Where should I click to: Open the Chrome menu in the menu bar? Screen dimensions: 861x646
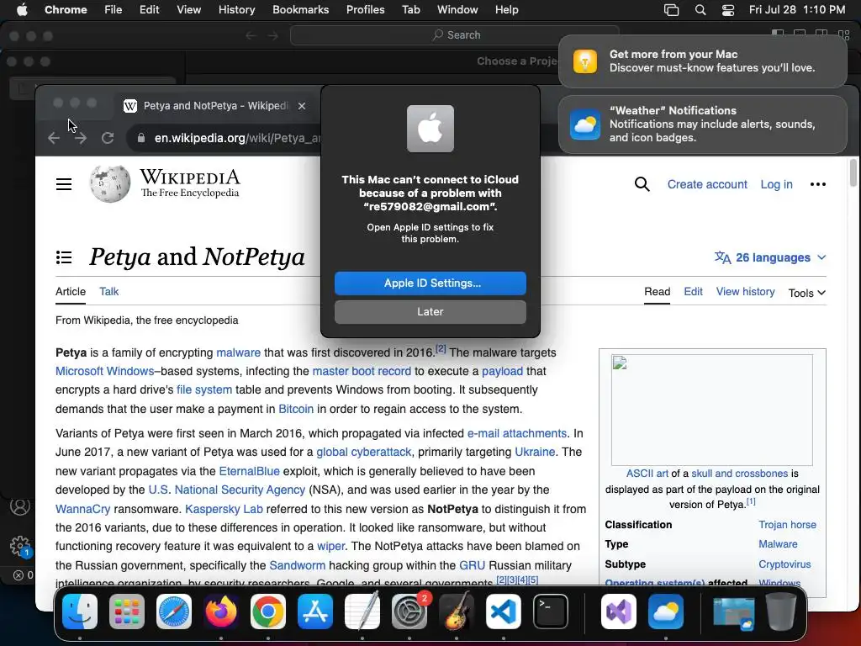click(x=66, y=10)
